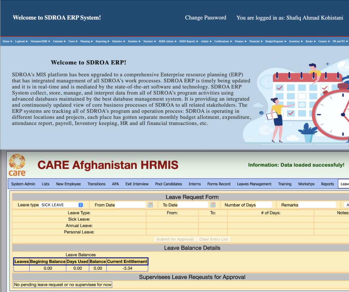Open the Leave type dropdown
The width and height of the screenshot is (349, 292).
click(x=62, y=205)
